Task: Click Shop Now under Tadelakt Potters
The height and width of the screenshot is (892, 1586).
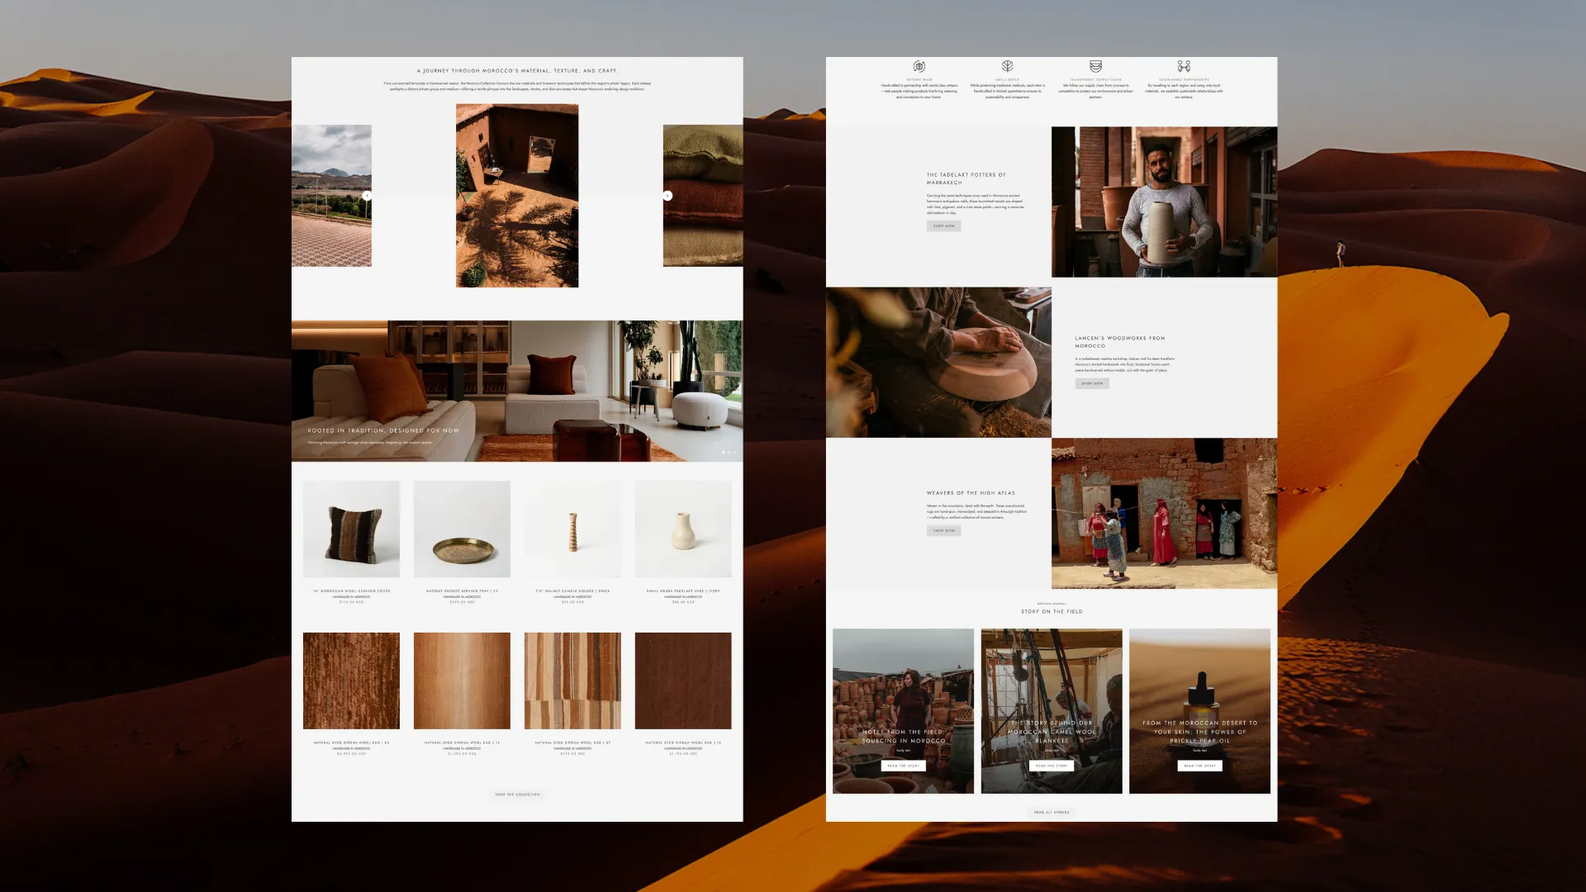Action: [943, 225]
